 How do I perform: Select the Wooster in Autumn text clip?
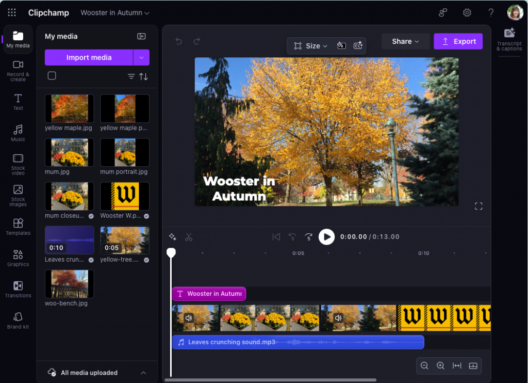point(209,294)
